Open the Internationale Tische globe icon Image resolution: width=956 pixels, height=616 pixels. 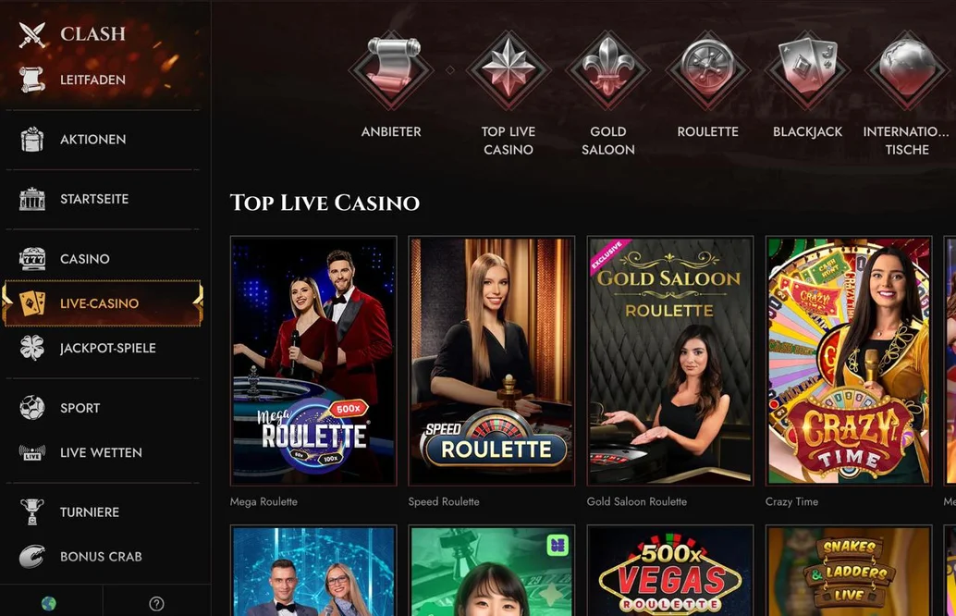click(907, 70)
